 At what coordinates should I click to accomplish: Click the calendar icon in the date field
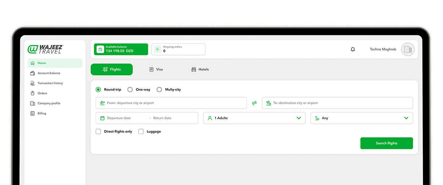point(102,118)
